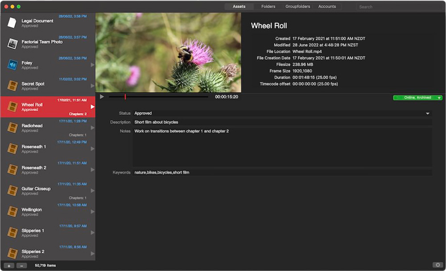Click the Foley audio speaker icon

click(x=12, y=65)
